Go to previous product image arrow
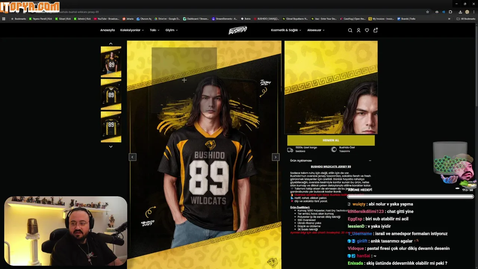478x269 pixels. click(x=132, y=157)
